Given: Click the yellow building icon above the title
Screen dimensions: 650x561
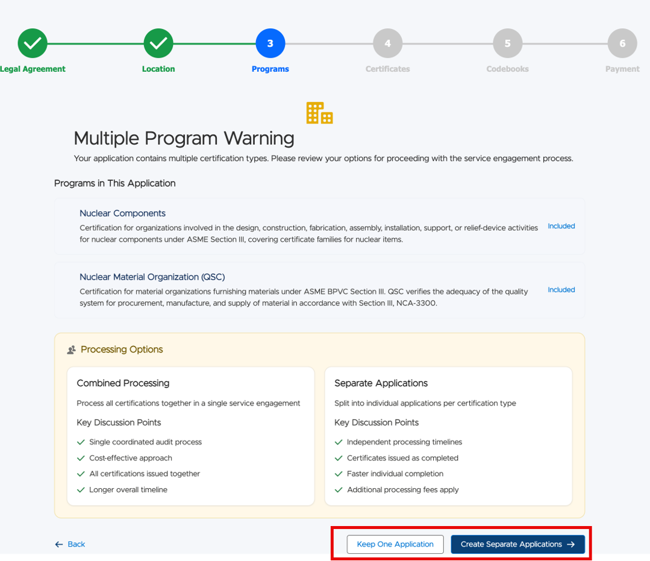Looking at the screenshot, I should pyautogui.click(x=320, y=113).
